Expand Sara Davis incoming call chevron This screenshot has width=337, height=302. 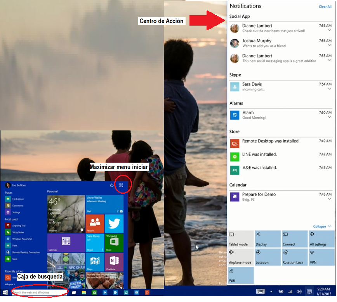pos(329,89)
